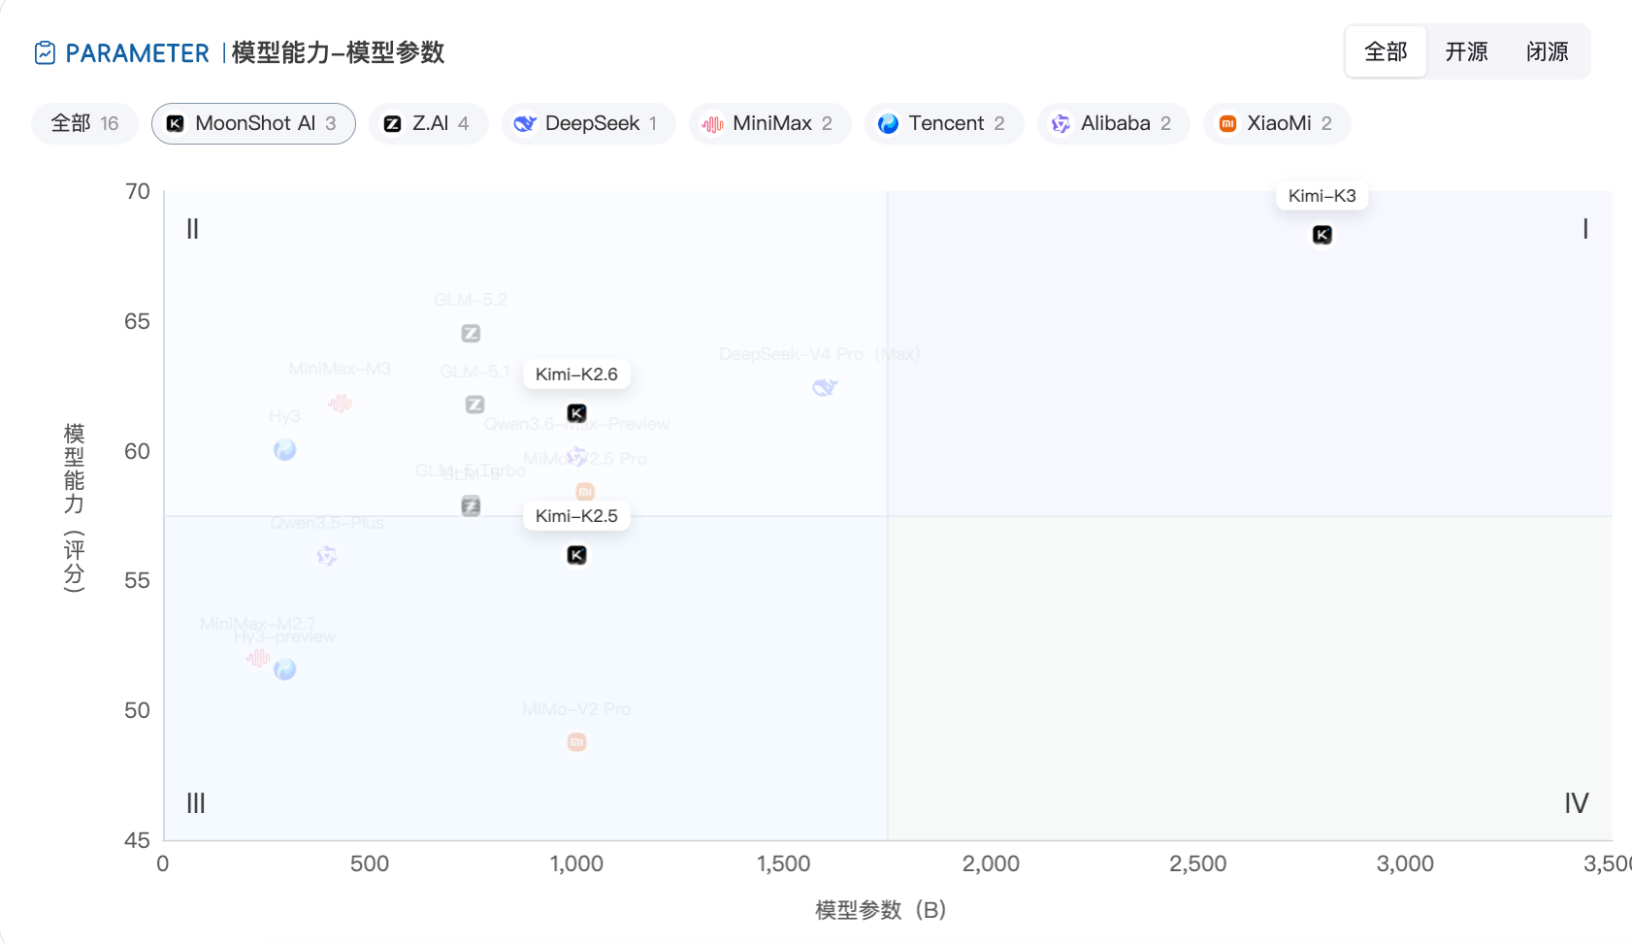
Task: Click the MiMo-V2.5 Pro data point marker
Action: 585,492
